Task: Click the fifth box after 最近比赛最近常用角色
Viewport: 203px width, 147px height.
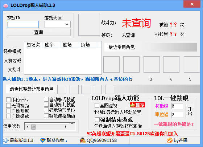Action: point(109,89)
